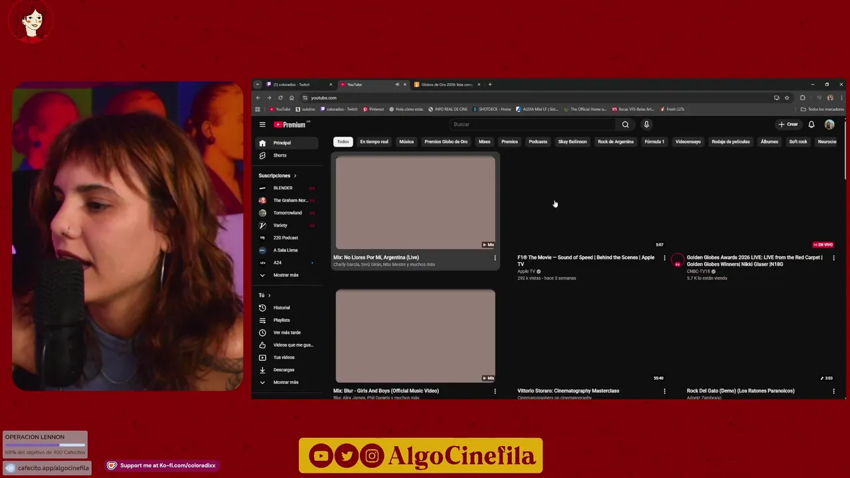Viewport: 850px width, 478px height.
Task: Switch to the coloradixx Twitch tab
Action: (x=299, y=84)
